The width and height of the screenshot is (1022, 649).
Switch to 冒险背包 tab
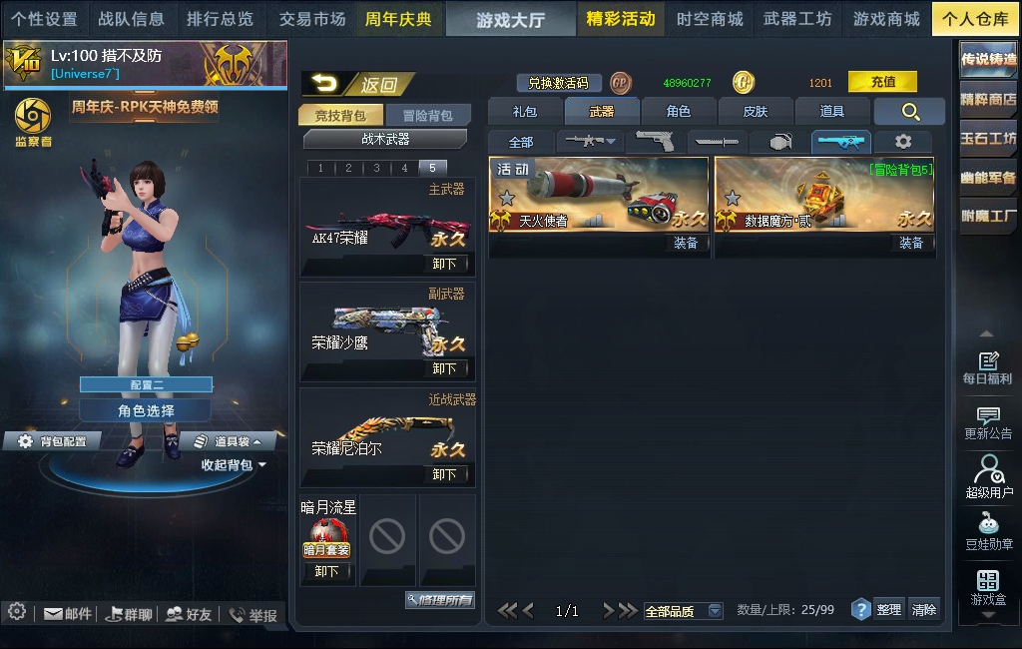pyautogui.click(x=427, y=116)
